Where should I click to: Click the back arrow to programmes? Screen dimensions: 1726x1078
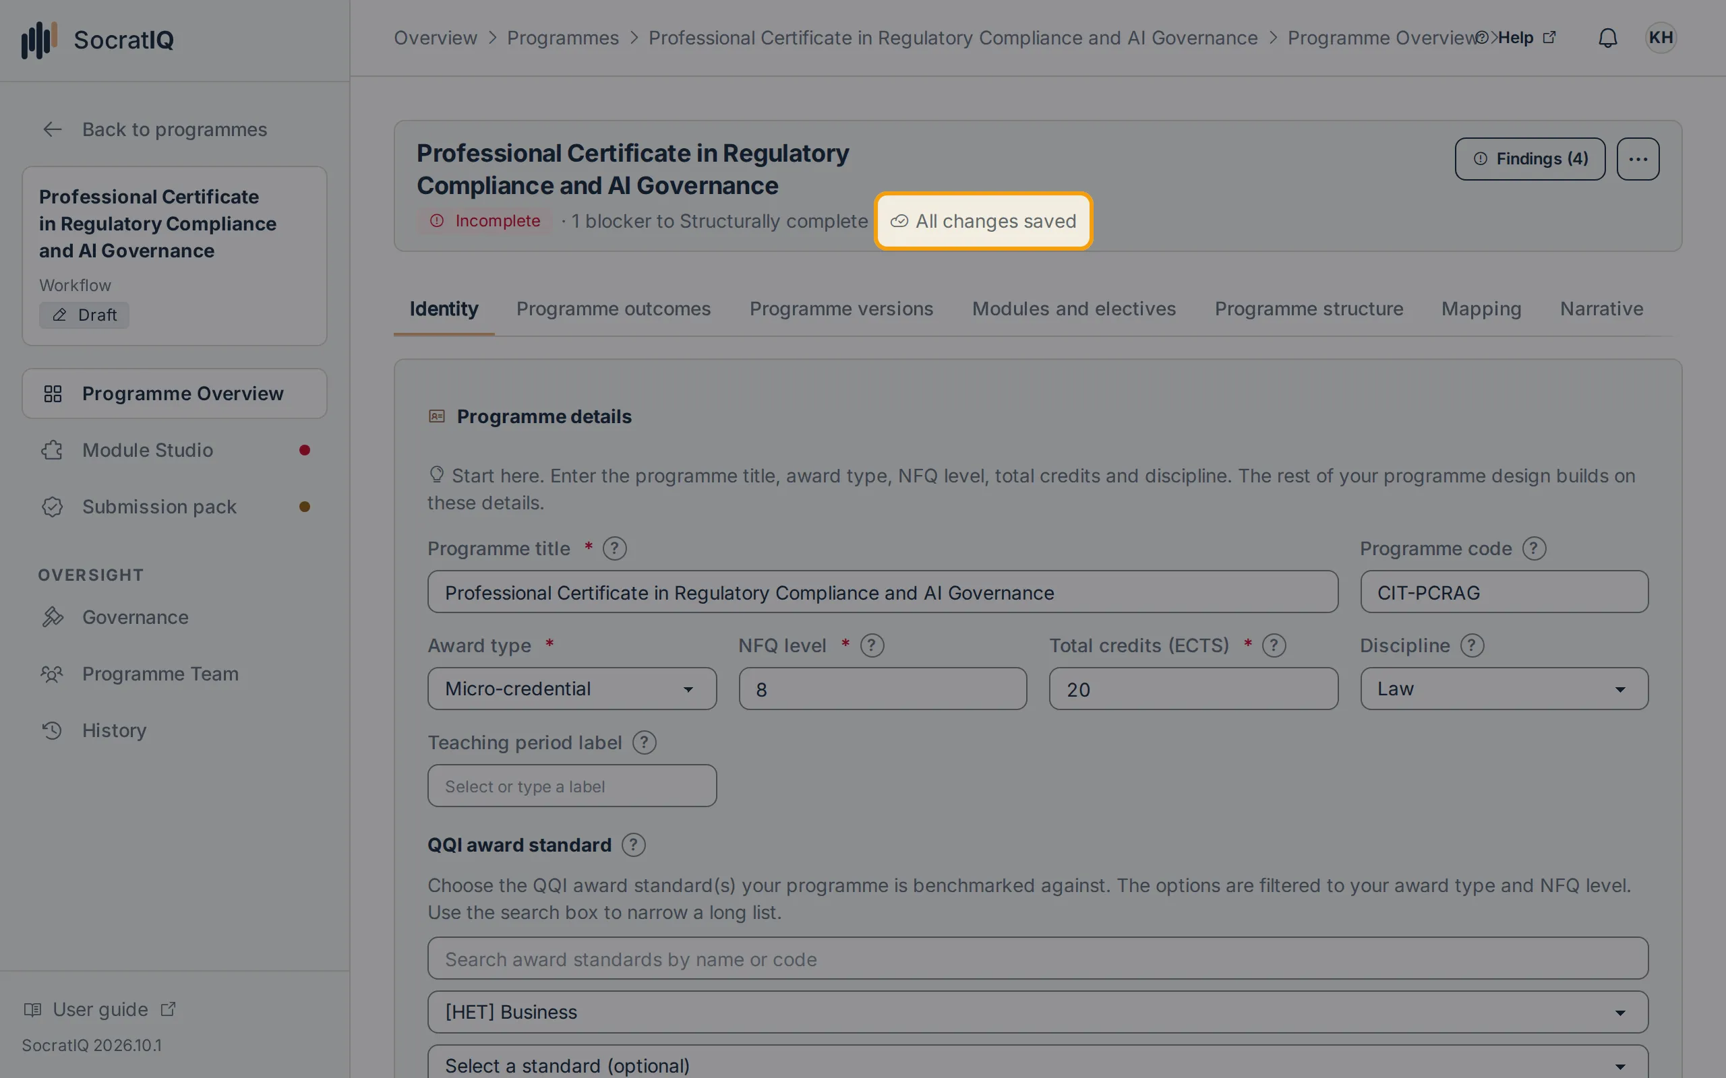point(52,129)
